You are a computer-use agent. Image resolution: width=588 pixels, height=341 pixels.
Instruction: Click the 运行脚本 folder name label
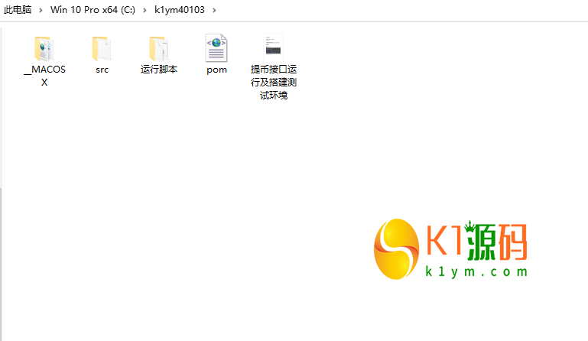pos(159,70)
